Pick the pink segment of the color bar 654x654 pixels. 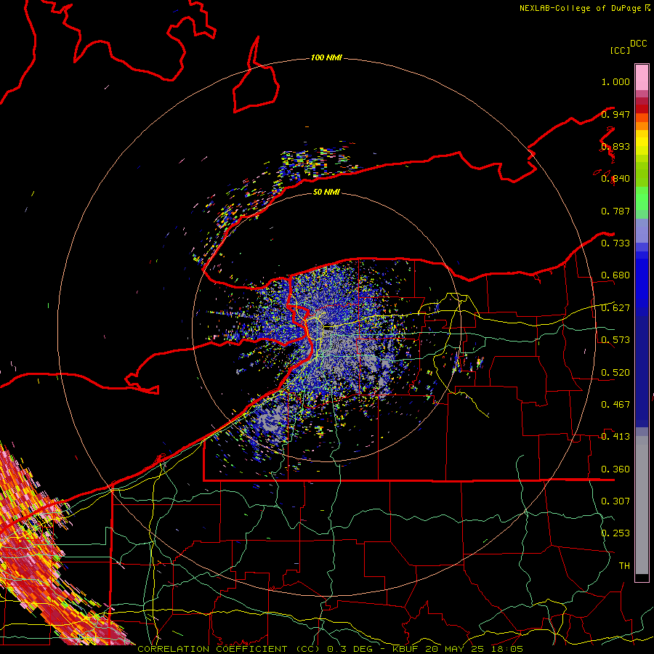point(642,78)
